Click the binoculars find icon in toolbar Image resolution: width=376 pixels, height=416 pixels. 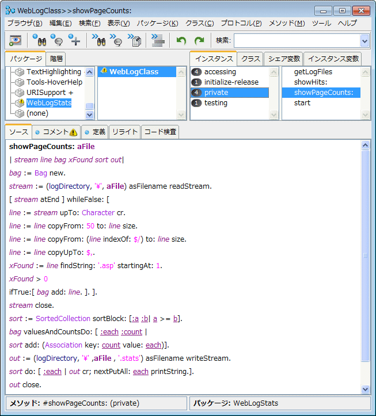(x=39, y=40)
